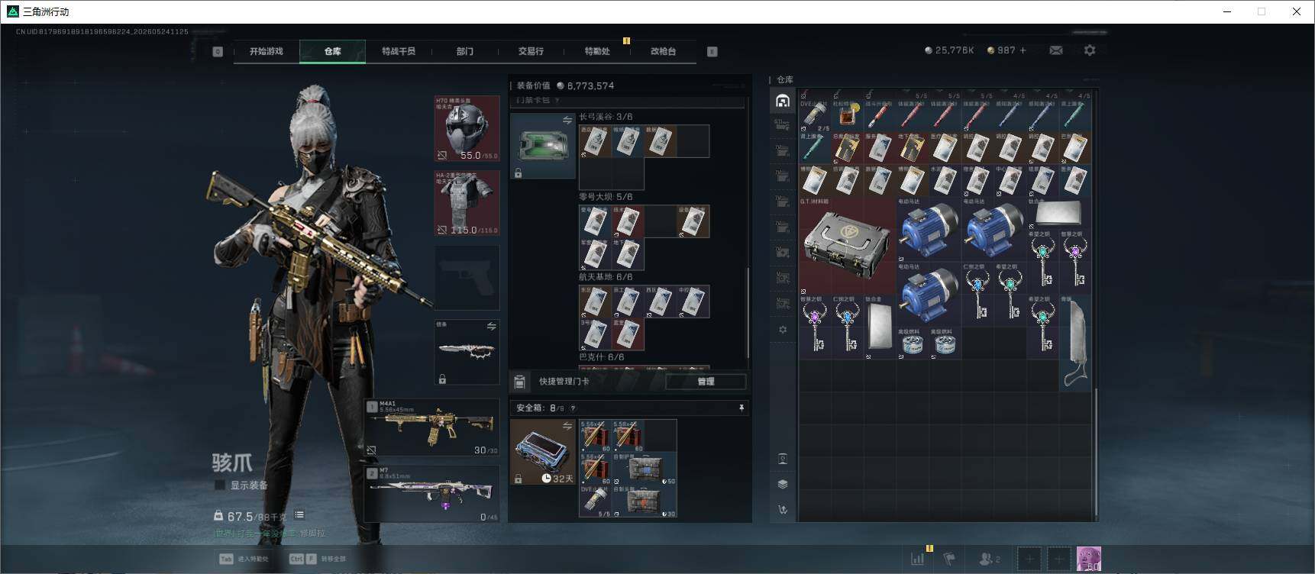This screenshot has height=574, width=1315.
Task: Click the left bracket icon before 开始游戏
Action: pos(218,51)
